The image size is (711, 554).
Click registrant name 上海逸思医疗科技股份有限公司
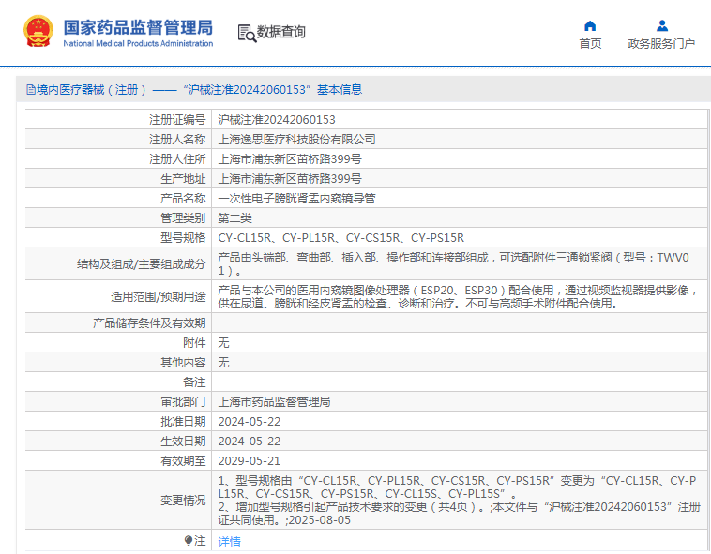tap(297, 140)
